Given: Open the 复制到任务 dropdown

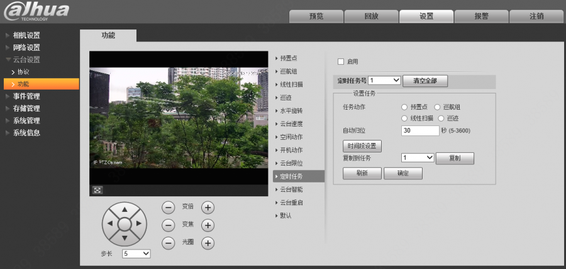Looking at the screenshot, I should pos(418,158).
